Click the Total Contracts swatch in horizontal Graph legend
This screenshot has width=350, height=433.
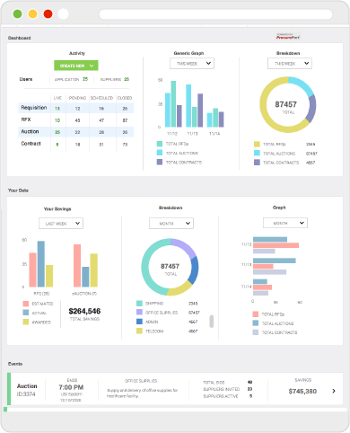tap(256, 332)
